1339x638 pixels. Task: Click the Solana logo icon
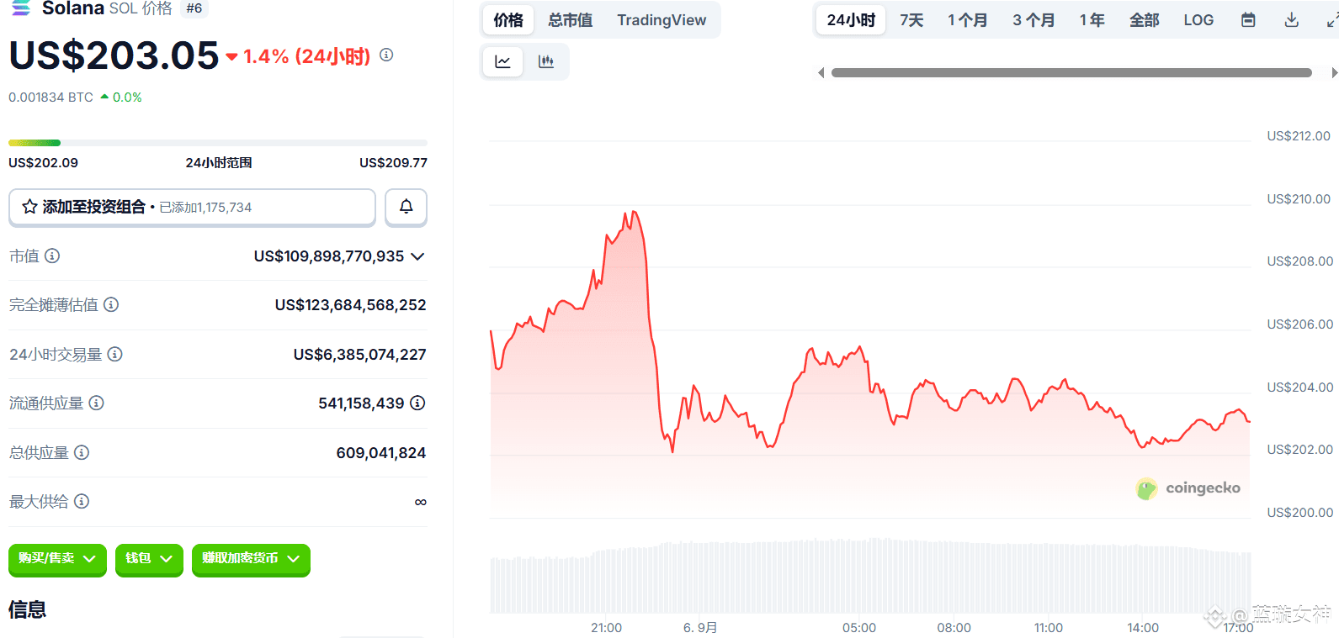tap(21, 8)
